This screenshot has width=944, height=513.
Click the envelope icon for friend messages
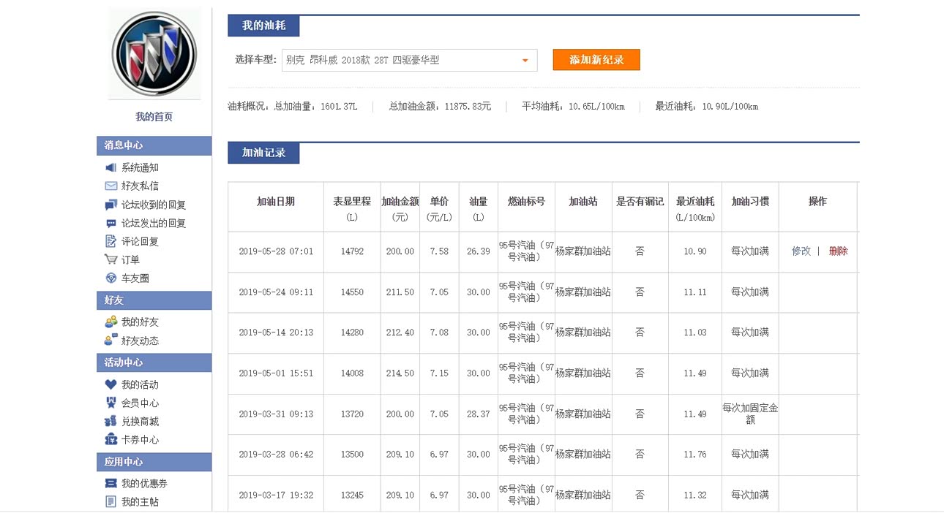coord(111,186)
